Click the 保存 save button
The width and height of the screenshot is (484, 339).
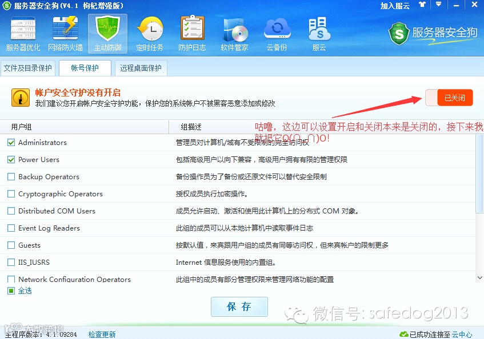239,306
